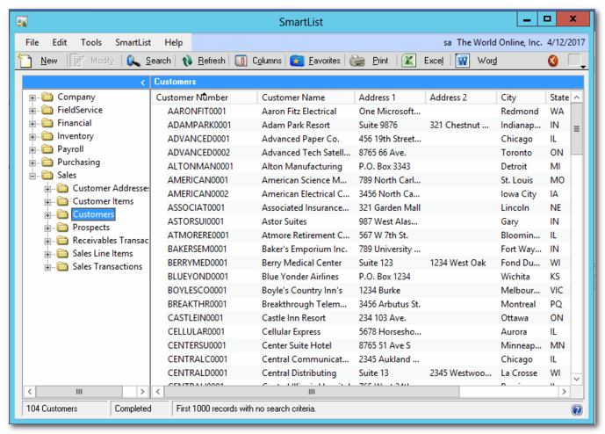This screenshot has height=434, width=605.
Task: Open the Edit menu
Action: click(x=60, y=42)
